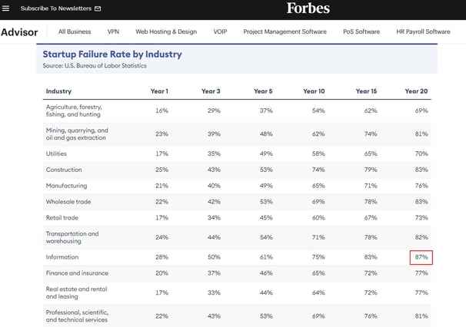Go to Advisor home label
The height and width of the screenshot is (327, 466).
(19, 32)
